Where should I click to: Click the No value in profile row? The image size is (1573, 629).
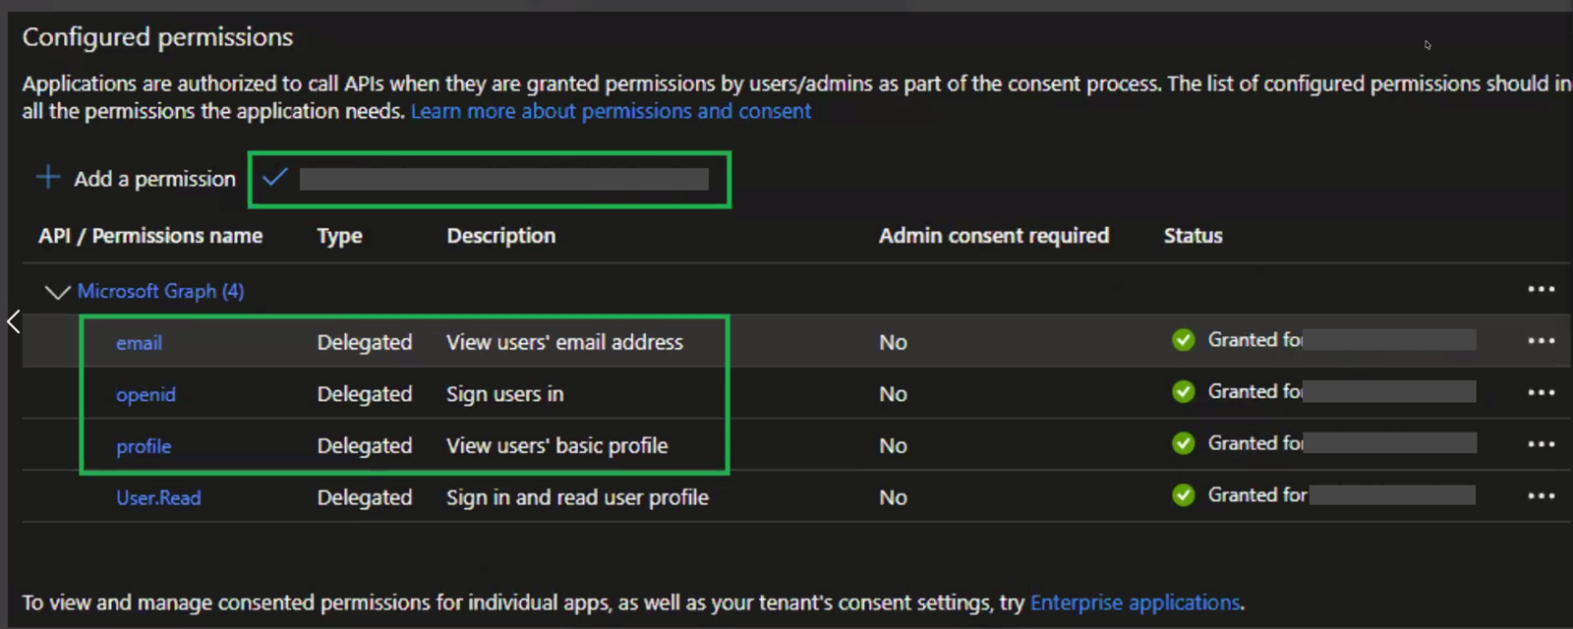[x=893, y=446]
